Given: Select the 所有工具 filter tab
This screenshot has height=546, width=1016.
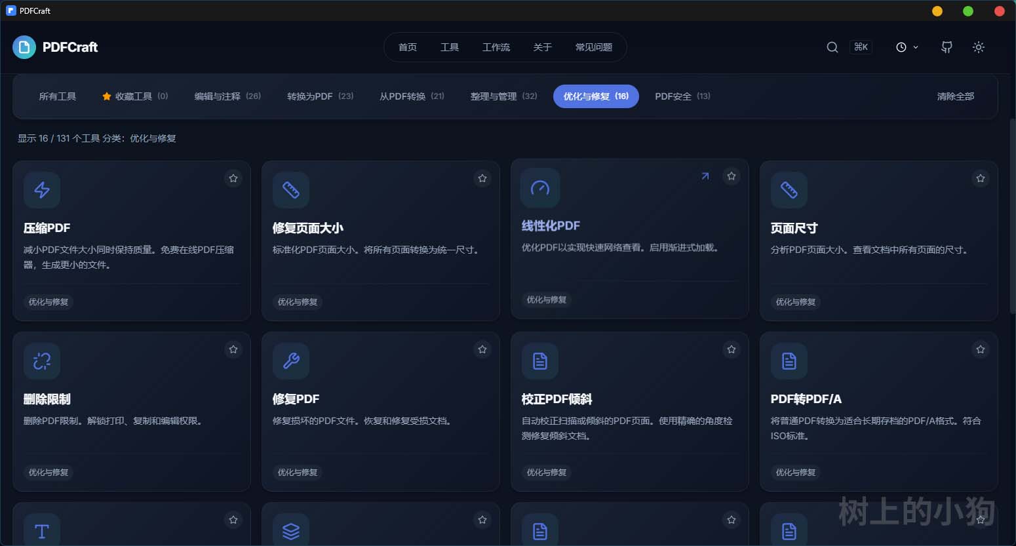Looking at the screenshot, I should [x=58, y=96].
